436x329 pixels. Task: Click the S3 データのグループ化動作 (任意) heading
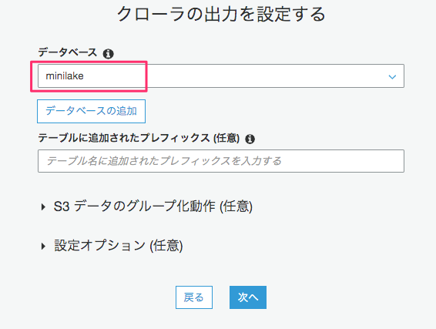coord(153,206)
